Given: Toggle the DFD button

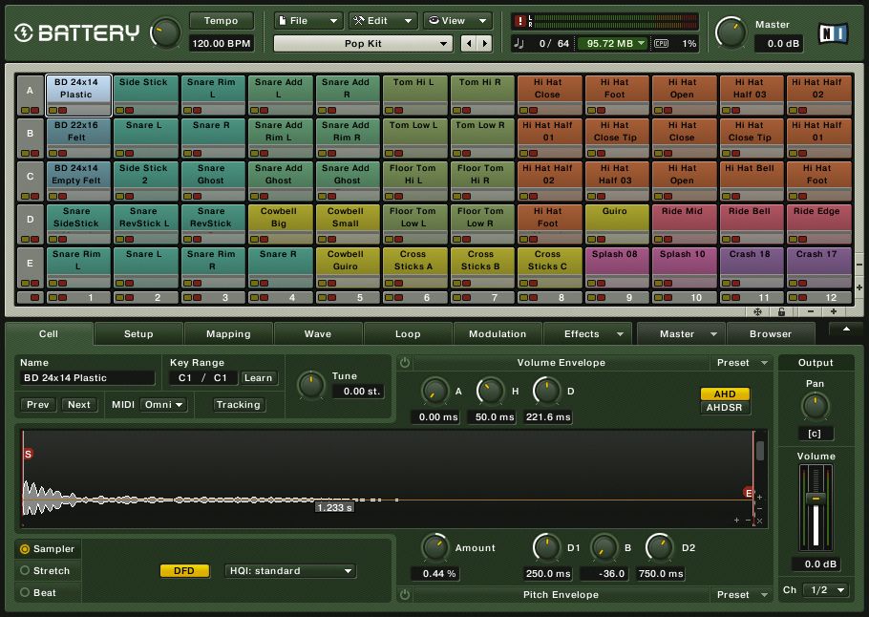Looking at the screenshot, I should click(184, 570).
